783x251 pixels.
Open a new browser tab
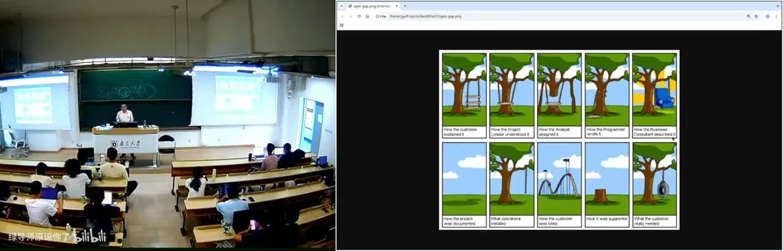(x=405, y=6)
